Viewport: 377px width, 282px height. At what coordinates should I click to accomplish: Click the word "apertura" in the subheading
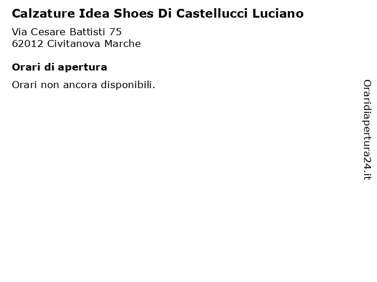tap(82, 68)
